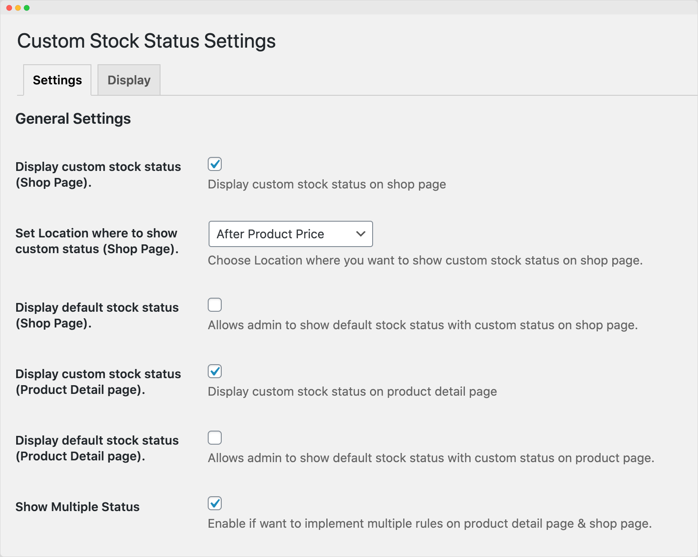Click the General Settings heading

[73, 119]
